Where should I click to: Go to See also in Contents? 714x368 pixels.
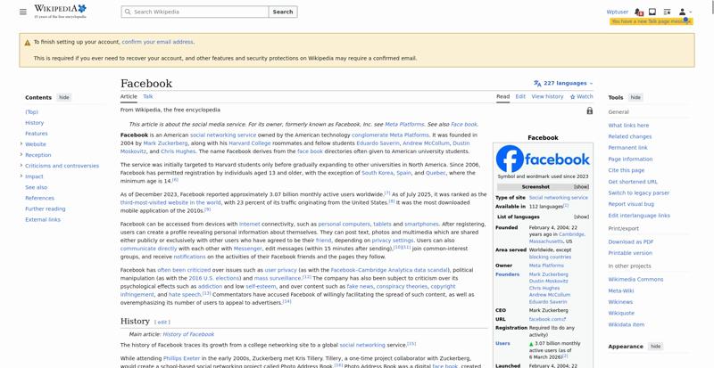tap(36, 187)
